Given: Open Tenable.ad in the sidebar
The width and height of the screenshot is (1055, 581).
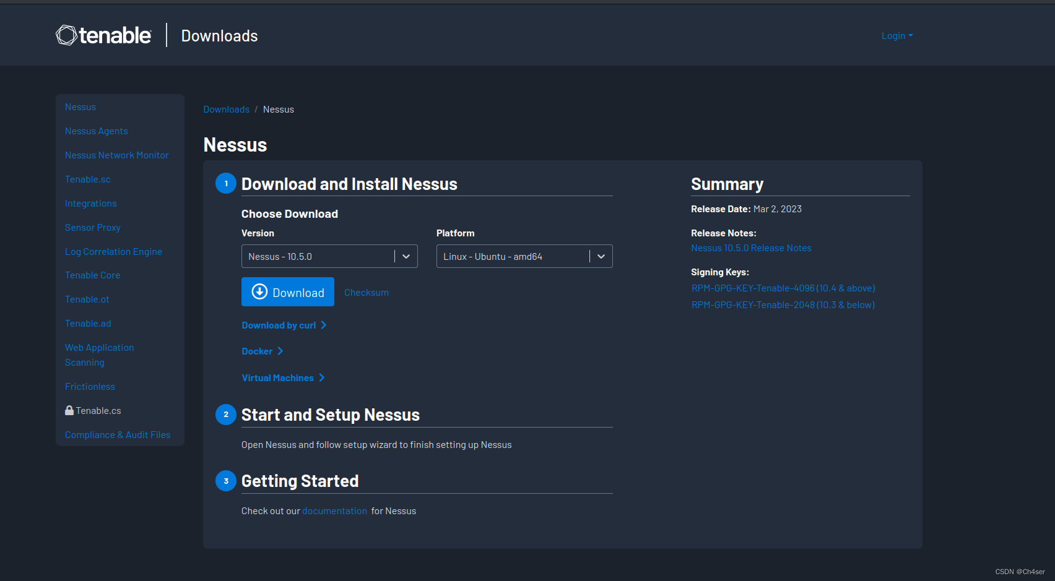Looking at the screenshot, I should pyautogui.click(x=89, y=324).
